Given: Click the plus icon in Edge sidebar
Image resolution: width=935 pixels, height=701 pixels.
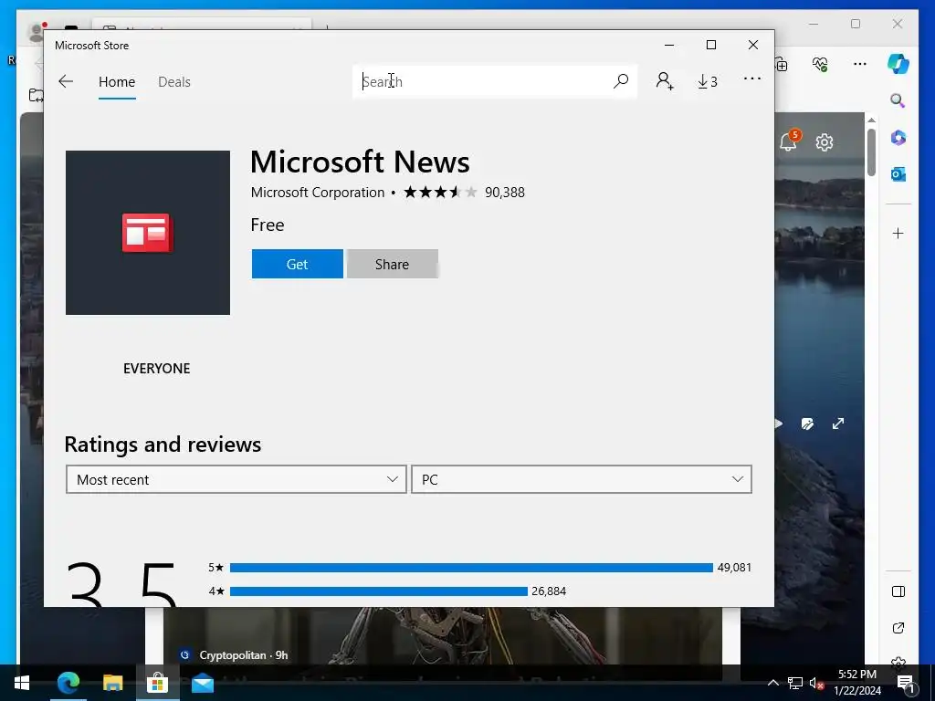Looking at the screenshot, I should [x=898, y=233].
